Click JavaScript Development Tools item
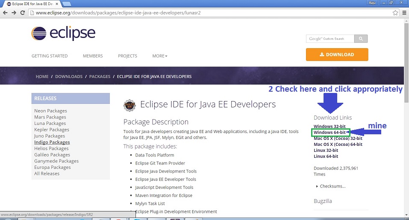This screenshot has width=409, height=220. pos(164,187)
